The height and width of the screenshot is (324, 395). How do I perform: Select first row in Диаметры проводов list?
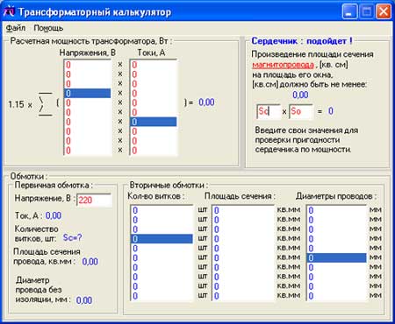[336, 210]
